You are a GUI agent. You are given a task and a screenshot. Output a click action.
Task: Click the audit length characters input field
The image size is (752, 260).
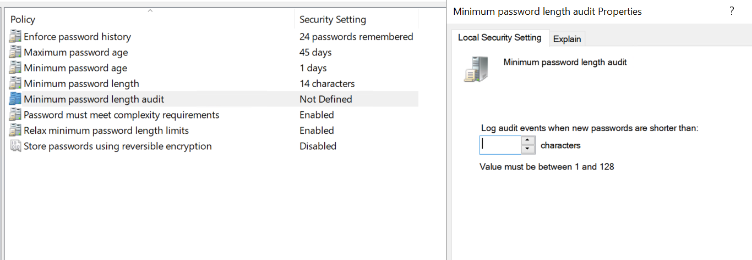(x=500, y=145)
